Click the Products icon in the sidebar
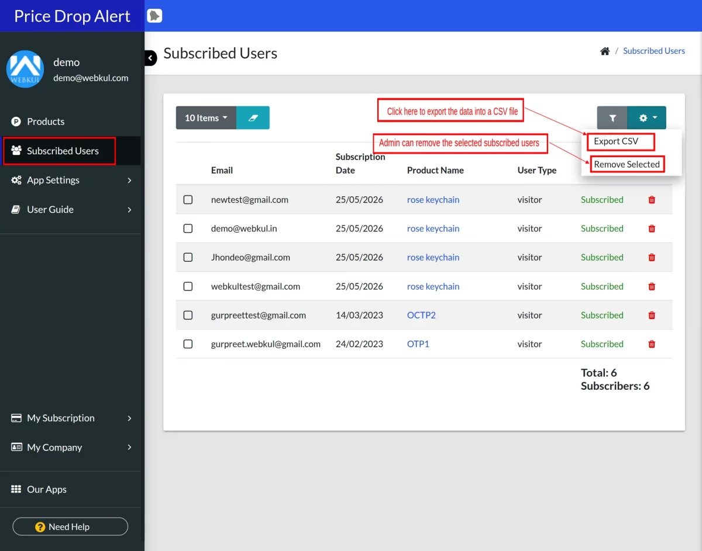 click(16, 122)
